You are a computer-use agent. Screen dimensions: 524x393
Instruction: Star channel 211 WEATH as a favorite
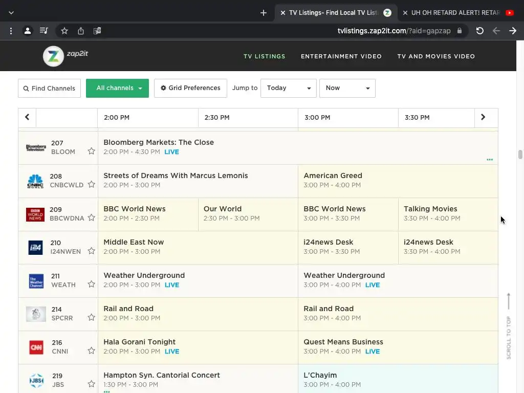(x=91, y=285)
